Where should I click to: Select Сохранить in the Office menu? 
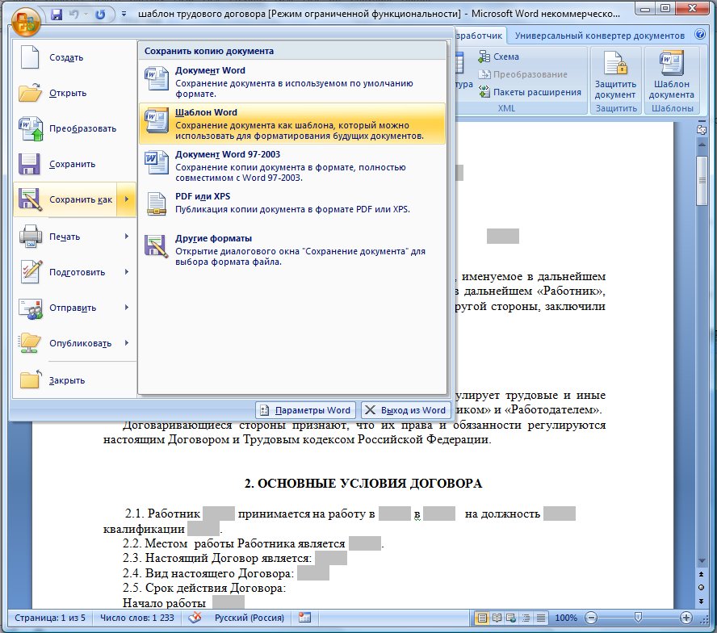[74, 164]
